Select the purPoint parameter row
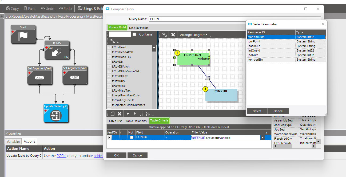Viewport: 346px width, 177px height. click(x=286, y=41)
